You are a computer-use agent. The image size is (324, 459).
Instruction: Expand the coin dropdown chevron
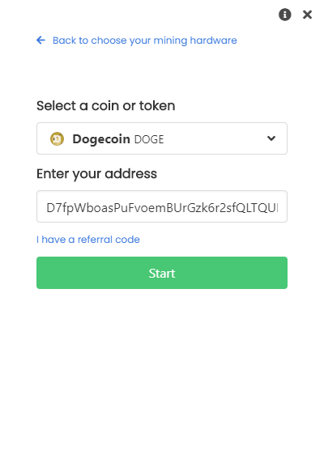(271, 138)
